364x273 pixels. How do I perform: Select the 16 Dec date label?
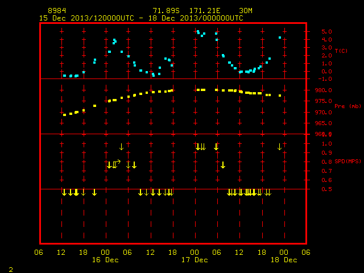tap(105, 260)
